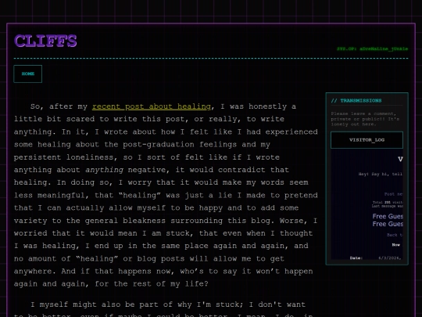The image size is (422, 317).
Task: Open the HOME navigation button
Action: pyautogui.click(x=27, y=74)
